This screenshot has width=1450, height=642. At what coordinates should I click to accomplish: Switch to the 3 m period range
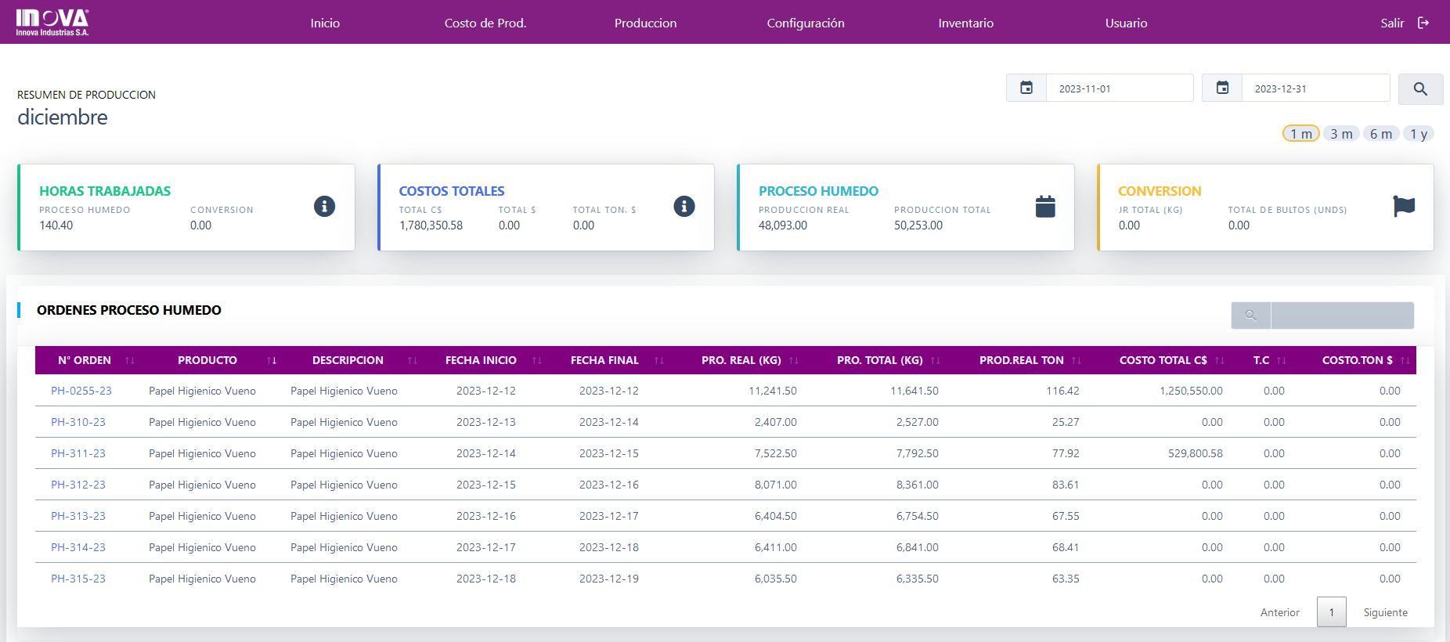pos(1340,134)
